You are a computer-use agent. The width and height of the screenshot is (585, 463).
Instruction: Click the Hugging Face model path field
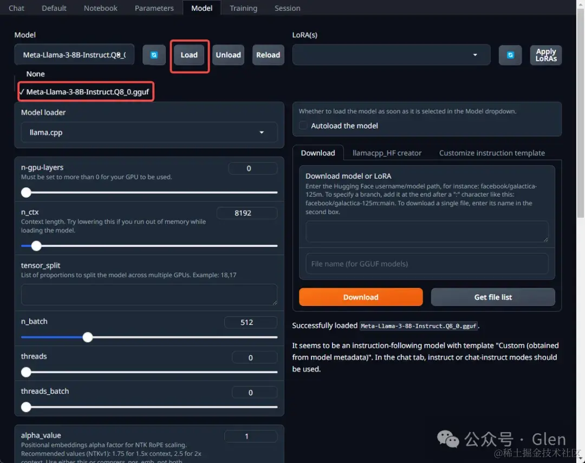point(427,231)
